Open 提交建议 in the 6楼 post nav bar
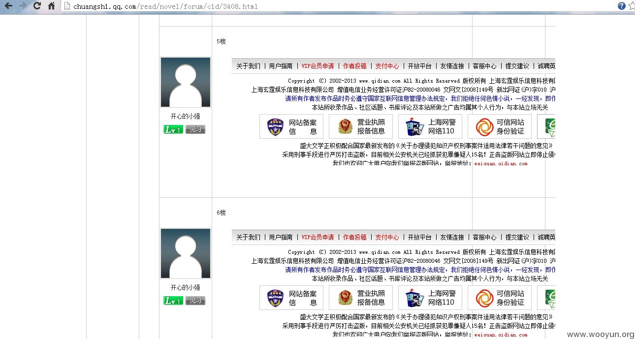 (517, 237)
